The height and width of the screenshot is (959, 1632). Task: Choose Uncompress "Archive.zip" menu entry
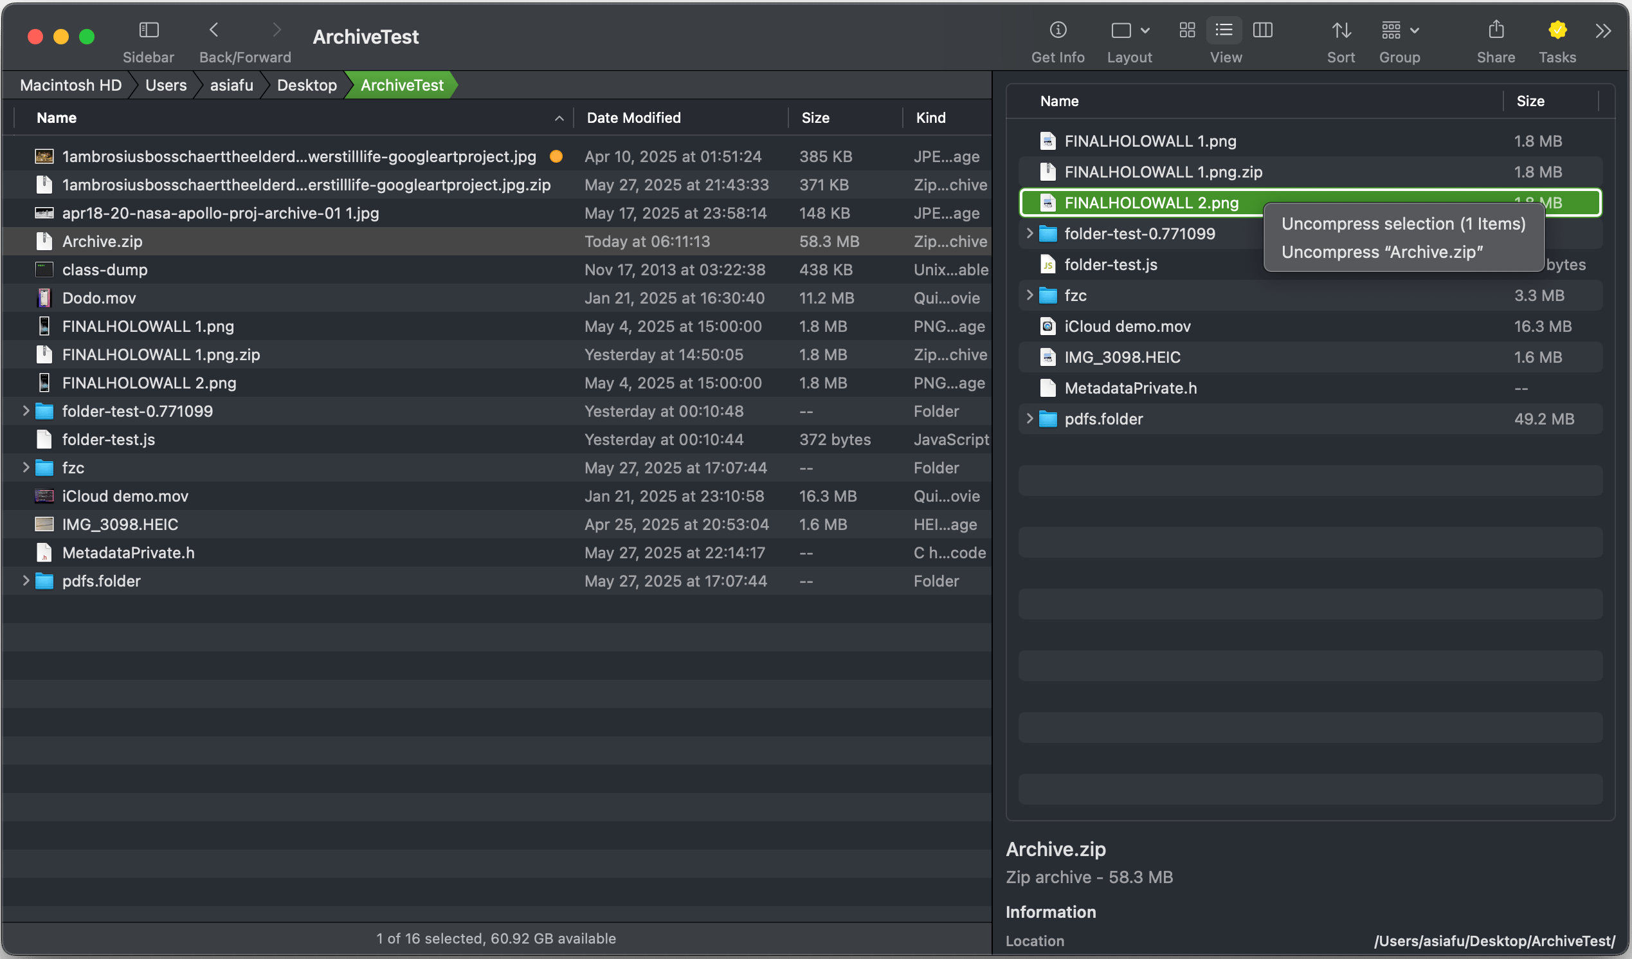1381,252
